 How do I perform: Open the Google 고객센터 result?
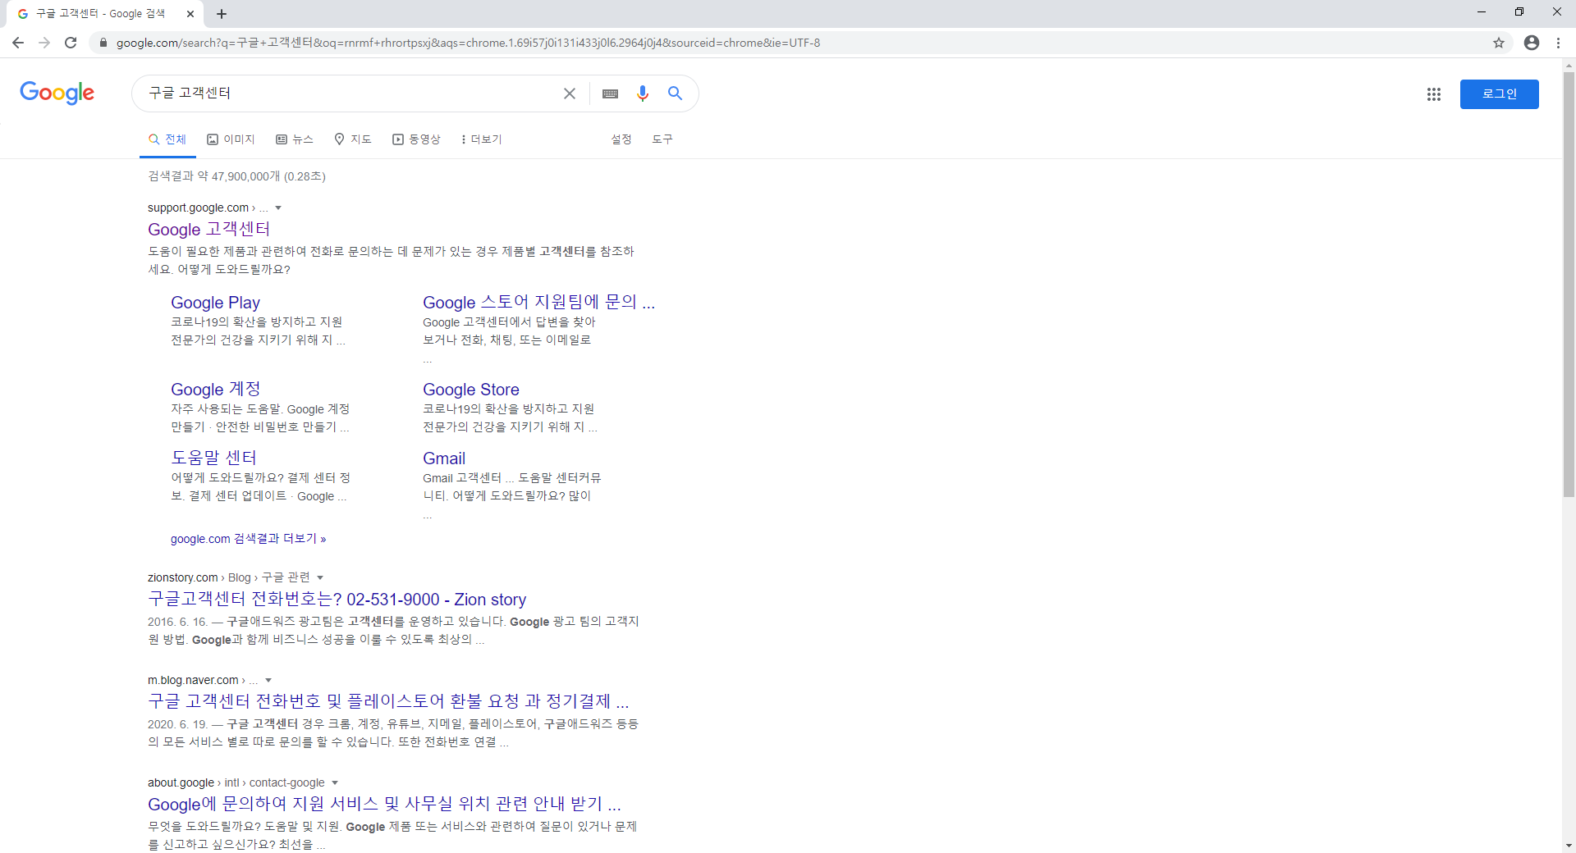pos(209,230)
